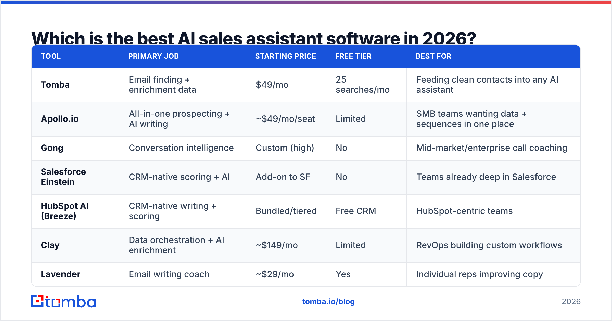Viewport: 612px width, 321px height.
Task: Click 'Mid-market/enterprise call coaching' cell
Action: (x=493, y=148)
